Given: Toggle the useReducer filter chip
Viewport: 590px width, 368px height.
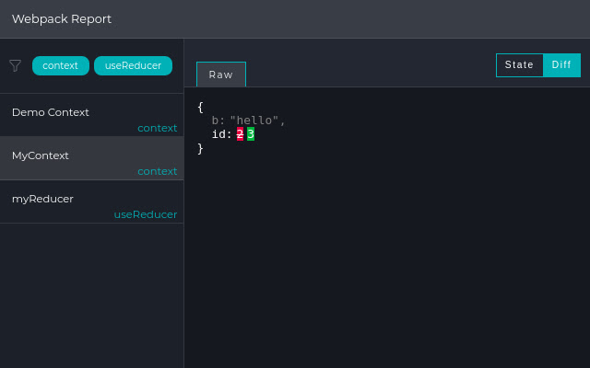Looking at the screenshot, I should 133,65.
